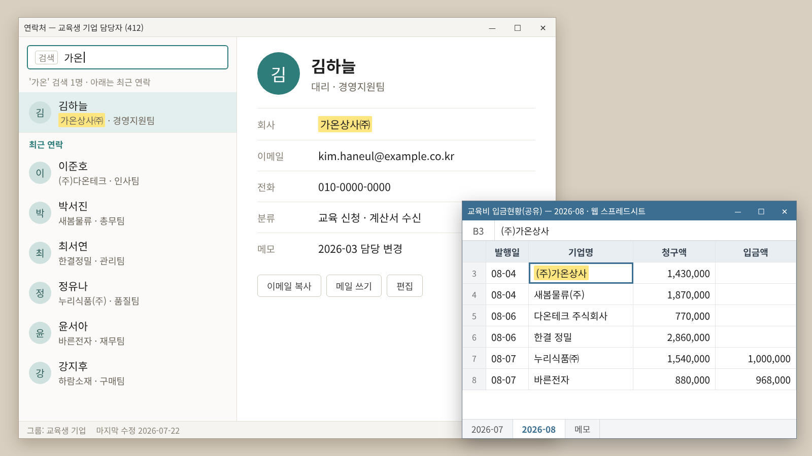Select the 한결 정밀 company cell
This screenshot has height=456, width=812.
(x=581, y=337)
